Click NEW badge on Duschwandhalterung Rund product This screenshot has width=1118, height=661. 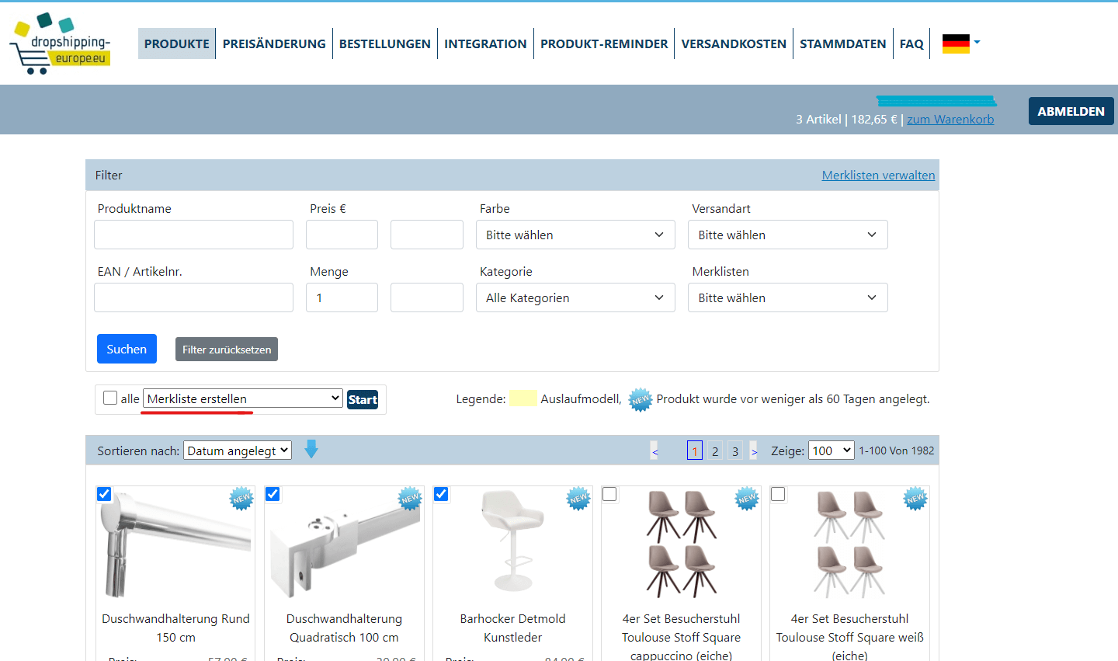(241, 499)
